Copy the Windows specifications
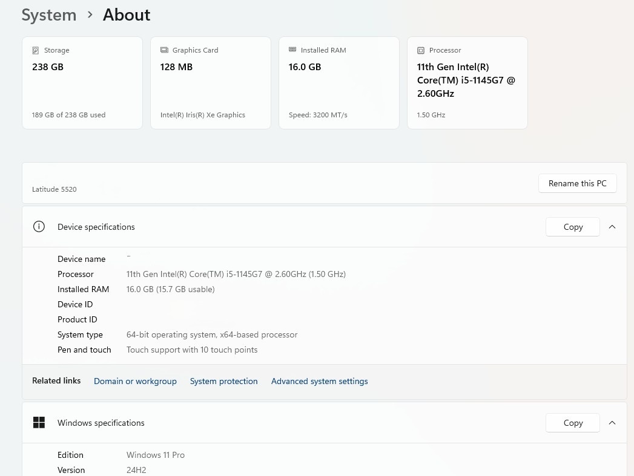Viewport: 634px width, 476px height. (572, 423)
